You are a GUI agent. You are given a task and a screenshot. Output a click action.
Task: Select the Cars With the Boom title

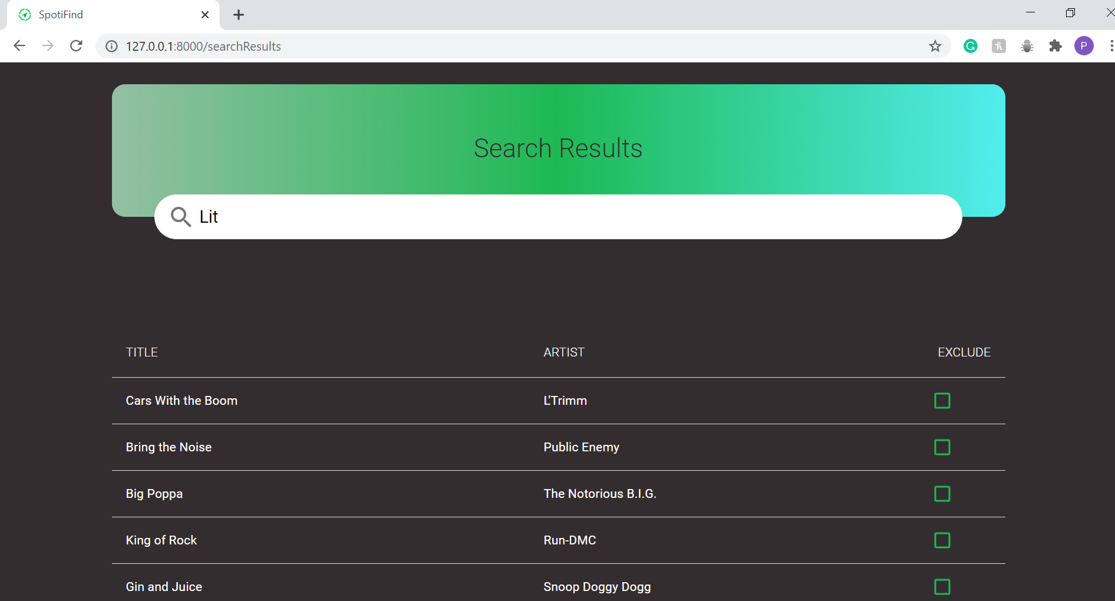point(182,401)
